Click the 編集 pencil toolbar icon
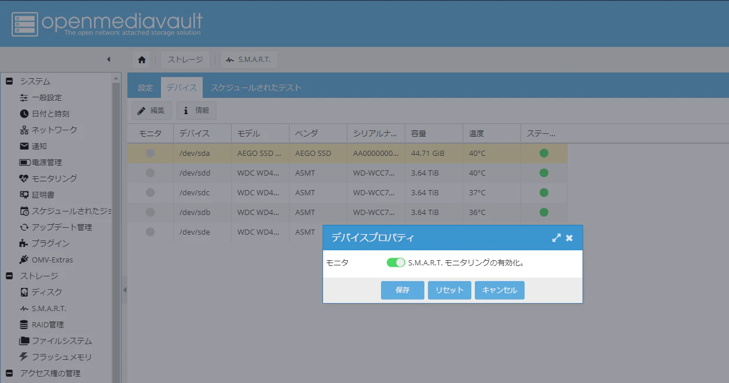Viewport: 729px width, 383px height. pos(141,110)
